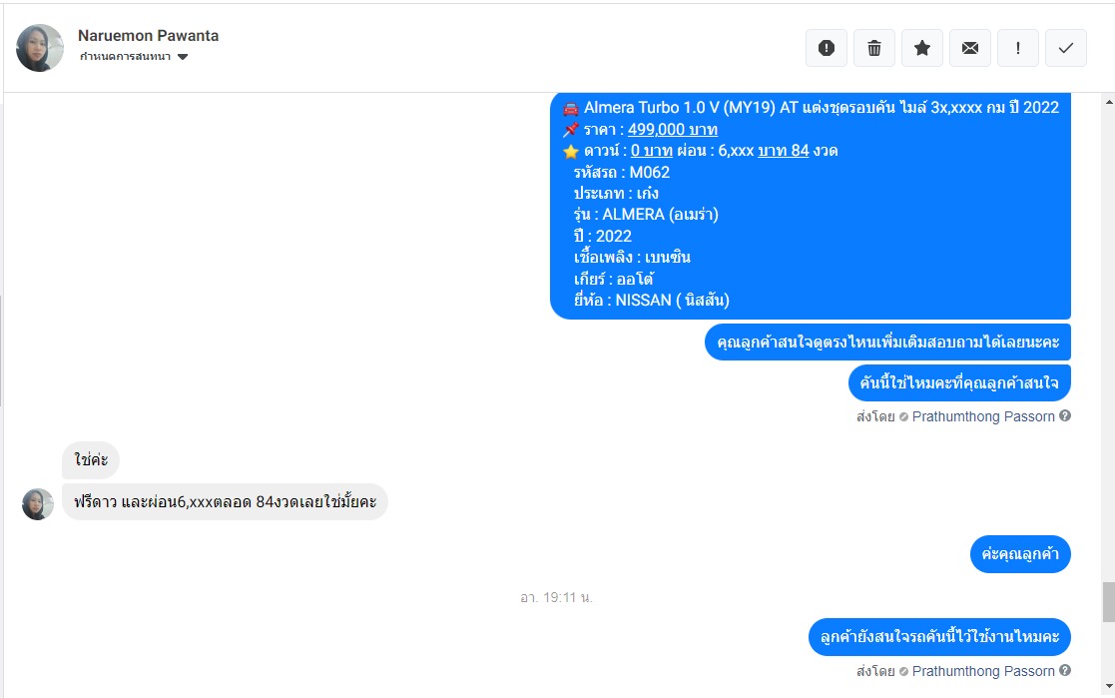Click help icon beside lower Prathumthong Passorn
Screen dimensions: 1115x698
click(x=1064, y=670)
